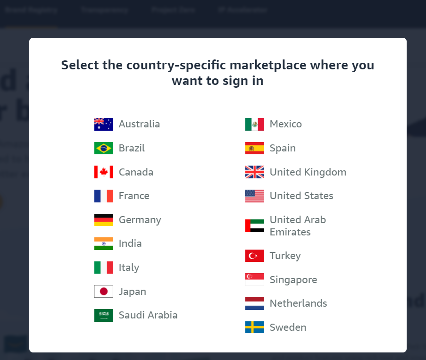Click the Brazil flag icon
426x360 pixels.
pyautogui.click(x=104, y=148)
